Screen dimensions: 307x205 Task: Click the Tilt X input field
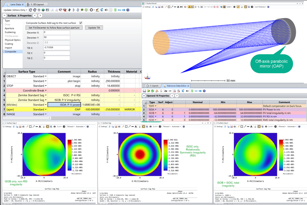pos(57,48)
